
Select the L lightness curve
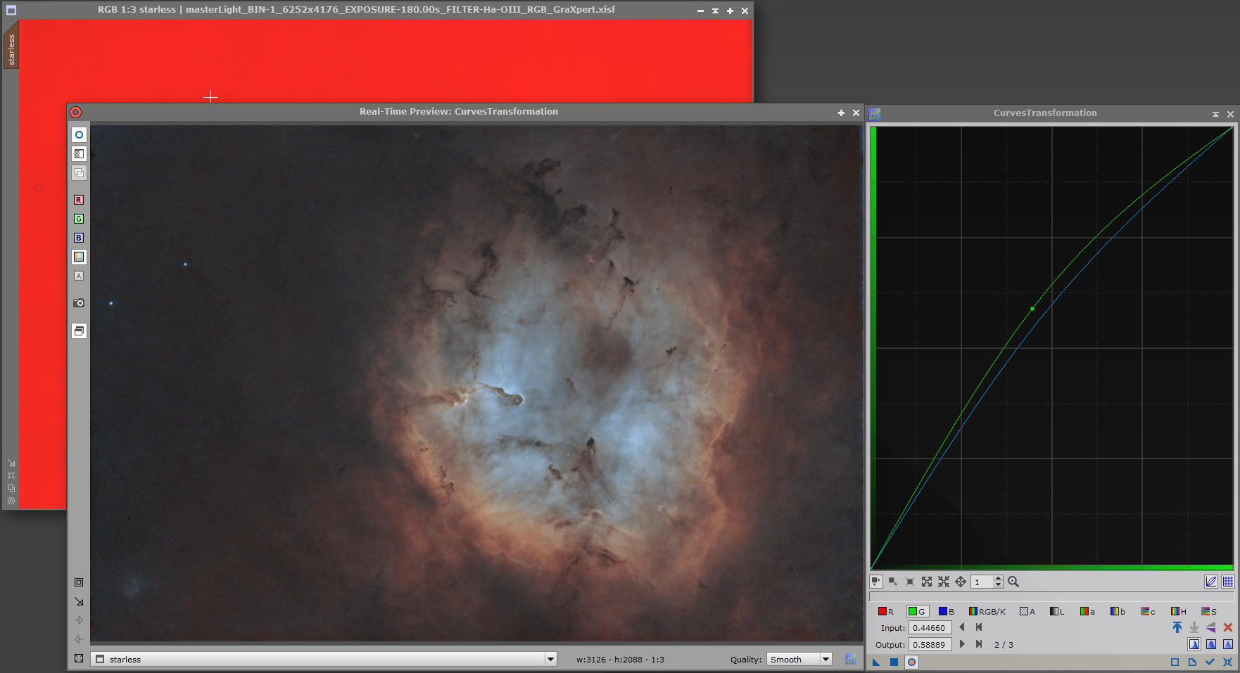[x=1057, y=611]
